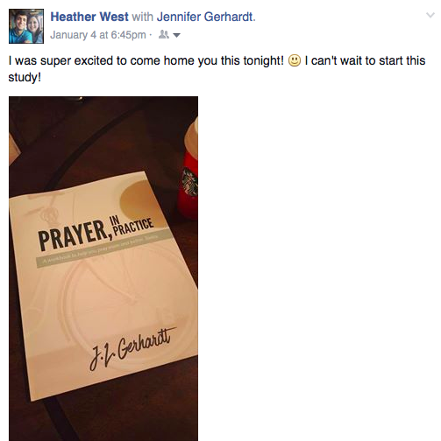Click the smiley face emoji in the post

[295, 60]
